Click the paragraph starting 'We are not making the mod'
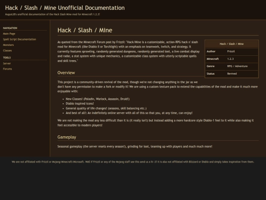266x200 pixels. [x=156, y=123]
